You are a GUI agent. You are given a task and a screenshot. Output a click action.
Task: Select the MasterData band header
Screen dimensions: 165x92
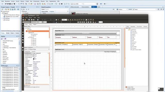tap(87, 43)
